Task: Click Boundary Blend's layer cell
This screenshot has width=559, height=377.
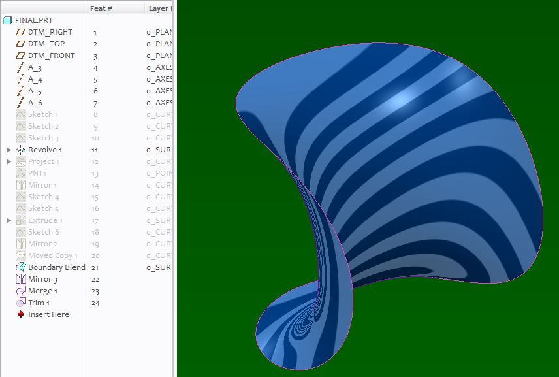Action: coord(159,267)
